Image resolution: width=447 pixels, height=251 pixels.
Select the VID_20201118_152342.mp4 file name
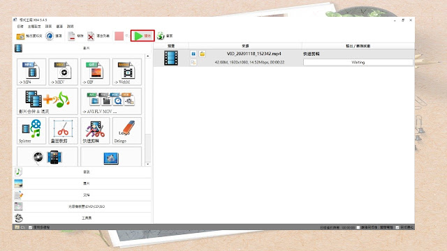click(254, 54)
